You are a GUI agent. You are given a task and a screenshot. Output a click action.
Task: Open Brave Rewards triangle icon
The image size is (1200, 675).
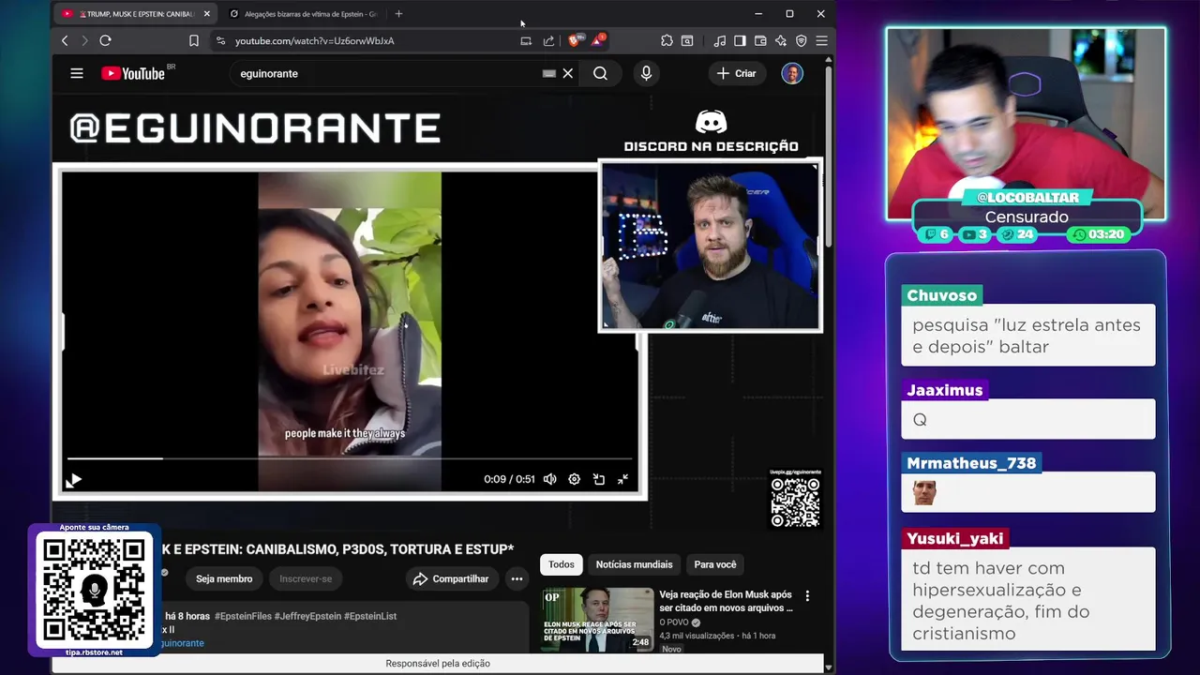coord(597,40)
